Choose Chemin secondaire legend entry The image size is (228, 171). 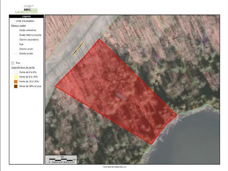pos(29,40)
